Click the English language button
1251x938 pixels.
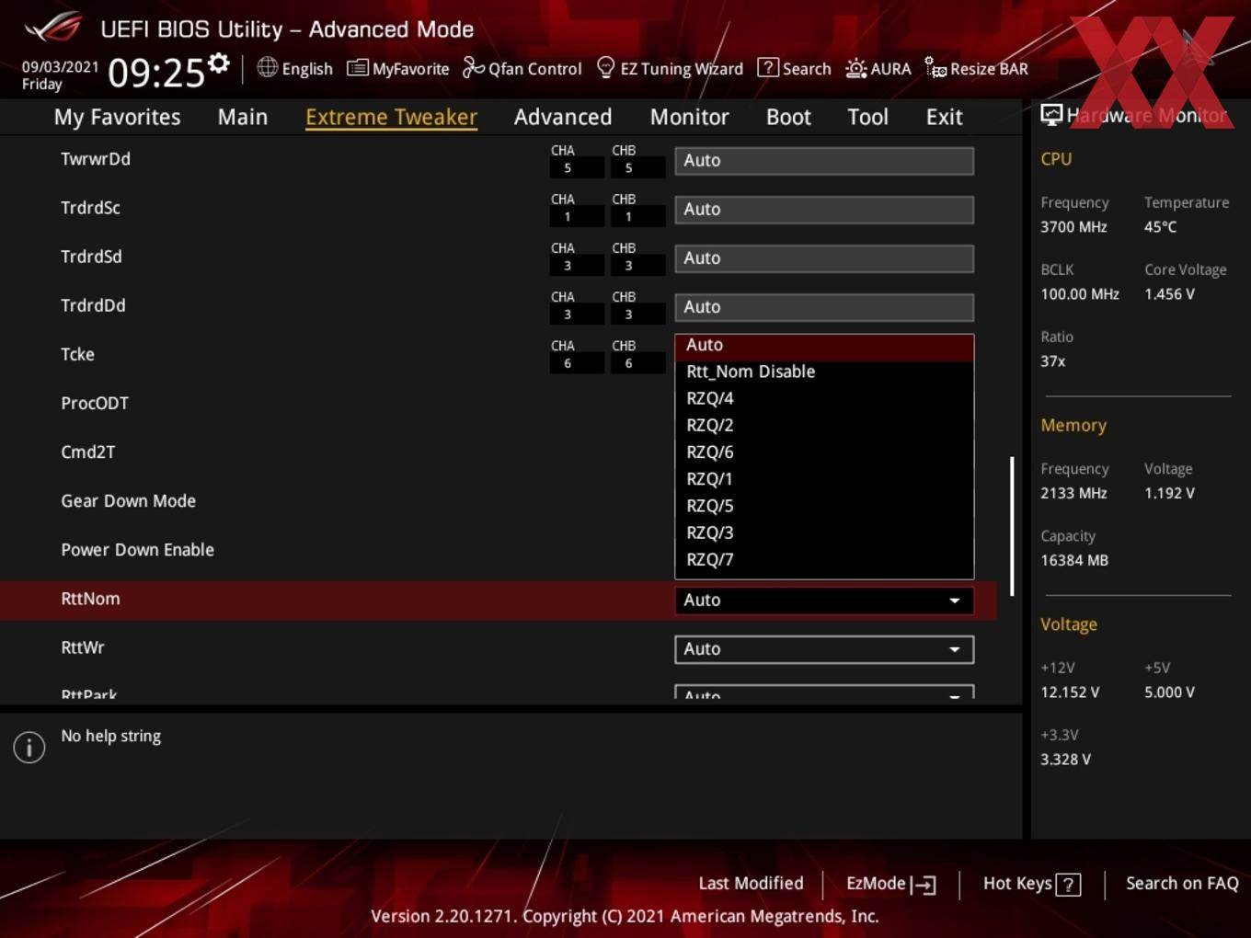click(295, 68)
